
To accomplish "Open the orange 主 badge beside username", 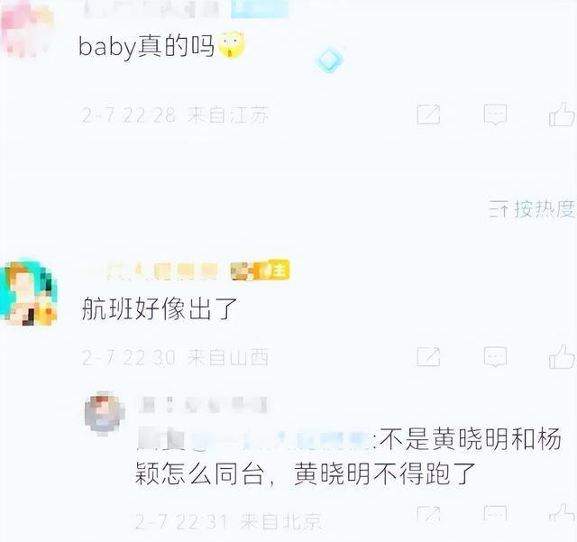I will pos(274,271).
